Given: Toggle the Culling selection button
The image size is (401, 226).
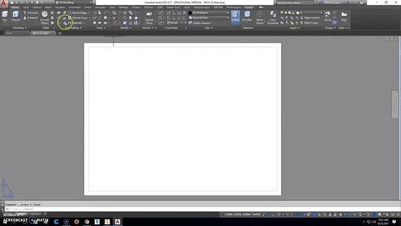Looking at the screenshot, I should pos(236,18).
